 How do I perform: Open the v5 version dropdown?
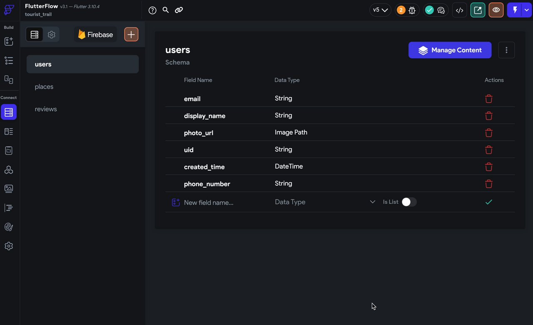380,10
